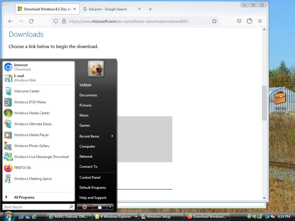Screen dimensions: 295x221
Task: Open Windows Ultimate Extras
Action: pyautogui.click(x=39, y=124)
